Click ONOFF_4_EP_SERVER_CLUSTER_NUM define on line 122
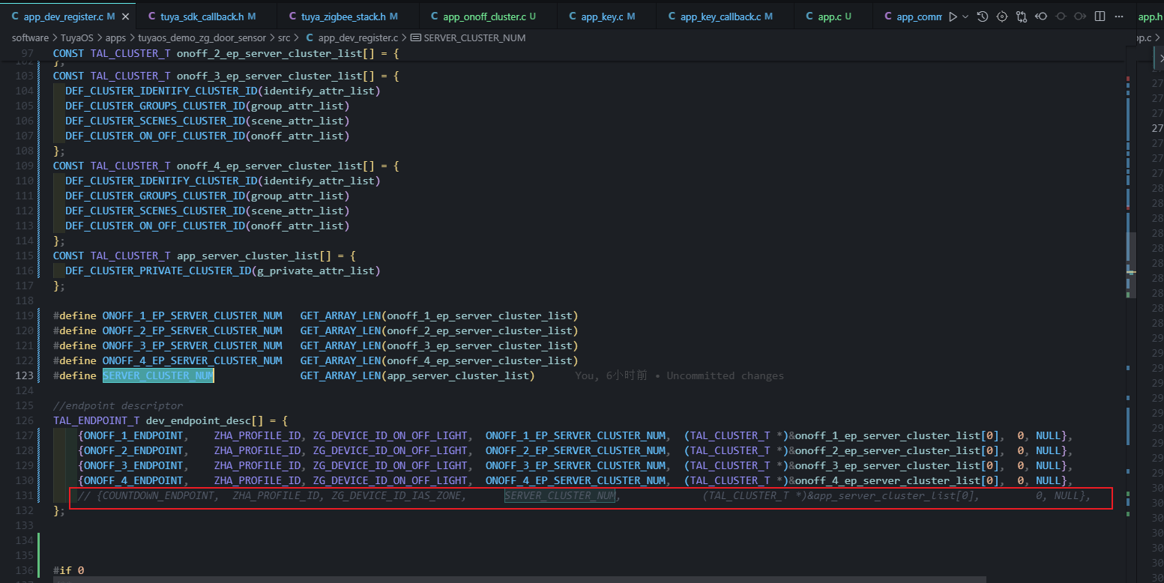Image resolution: width=1164 pixels, height=583 pixels. click(x=192, y=360)
